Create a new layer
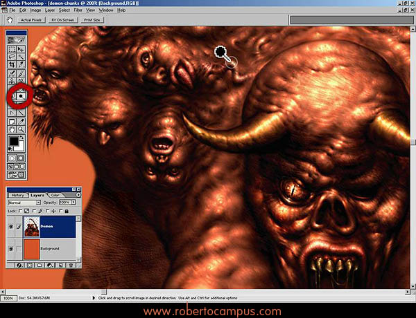Screen dimensions: 416x318 tap(61, 265)
